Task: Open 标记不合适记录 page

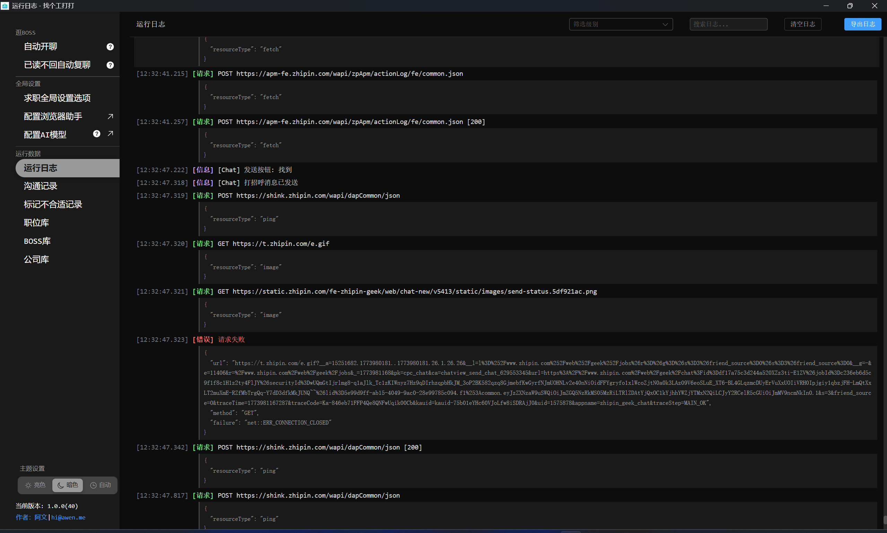Action: (x=53, y=204)
